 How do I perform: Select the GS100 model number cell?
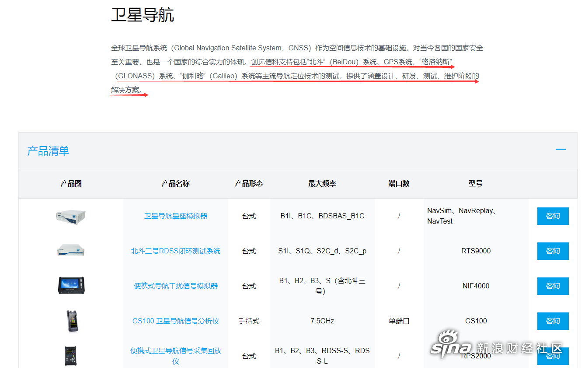476,321
